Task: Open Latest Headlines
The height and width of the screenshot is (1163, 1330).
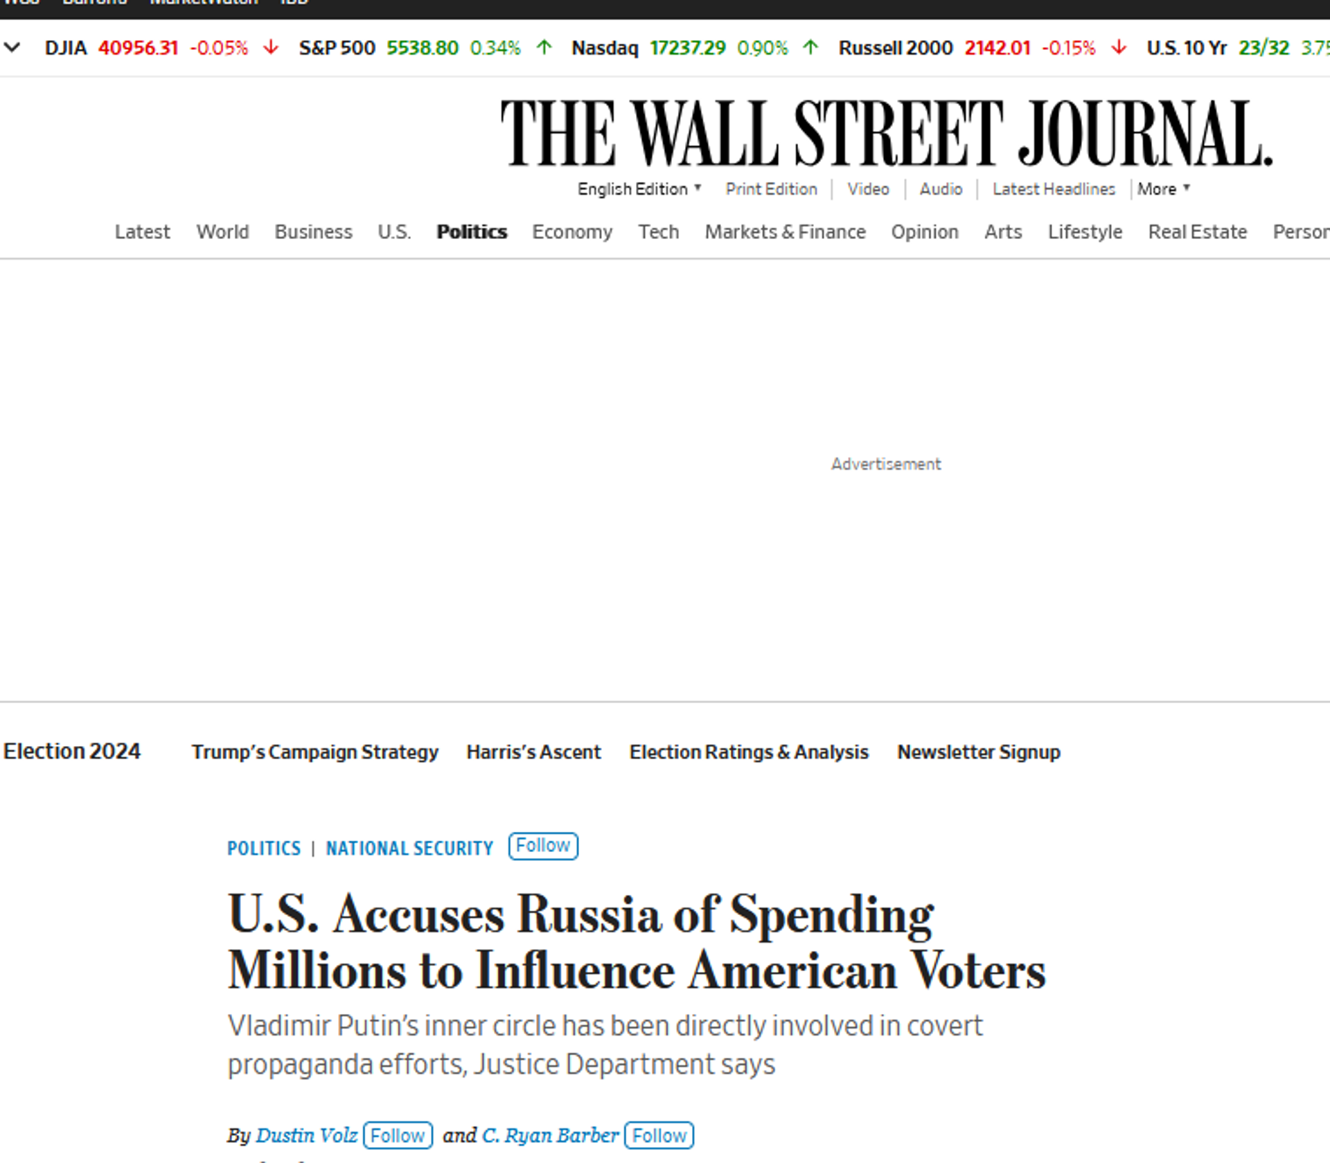Action: [1054, 189]
